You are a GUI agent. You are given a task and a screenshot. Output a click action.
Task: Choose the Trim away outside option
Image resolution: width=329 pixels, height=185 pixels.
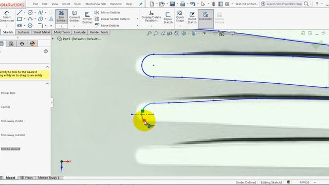click(13, 135)
